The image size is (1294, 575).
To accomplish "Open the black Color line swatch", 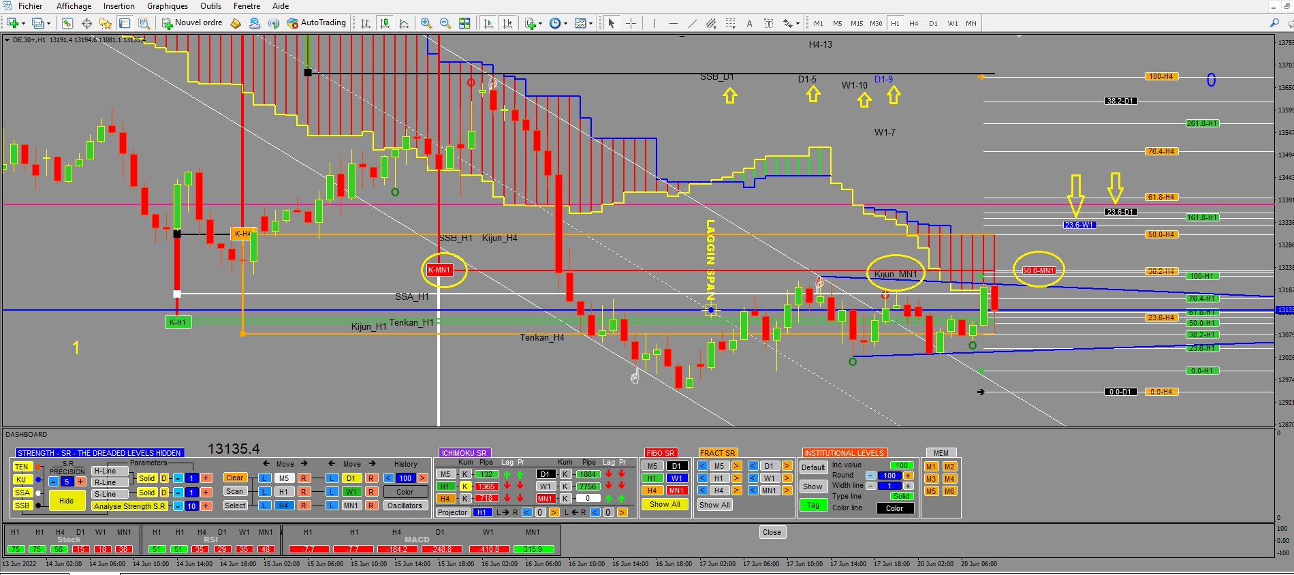I will click(895, 508).
